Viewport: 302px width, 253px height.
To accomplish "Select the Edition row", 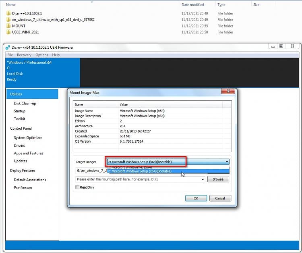I will coord(152,121).
